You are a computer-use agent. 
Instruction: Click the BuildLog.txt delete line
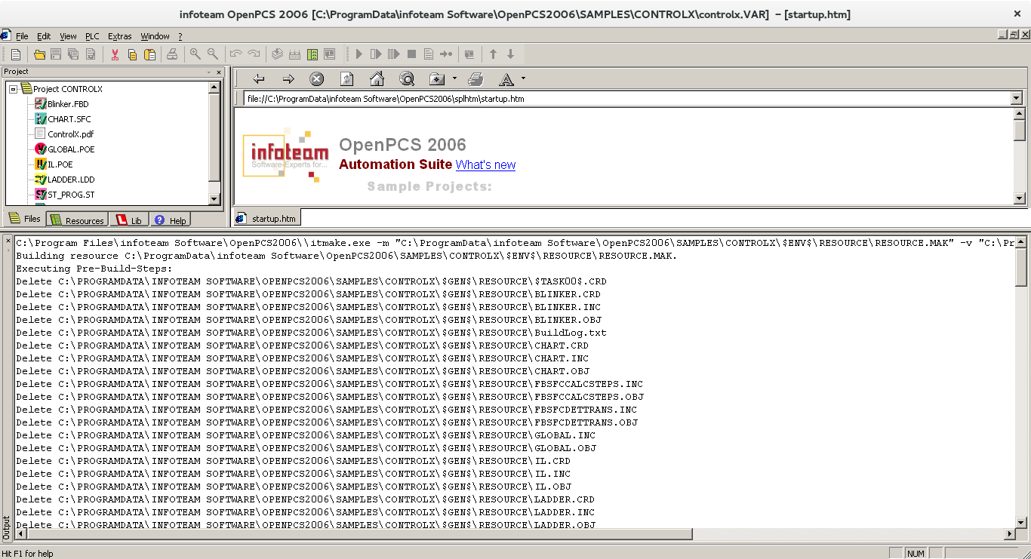[x=311, y=333]
